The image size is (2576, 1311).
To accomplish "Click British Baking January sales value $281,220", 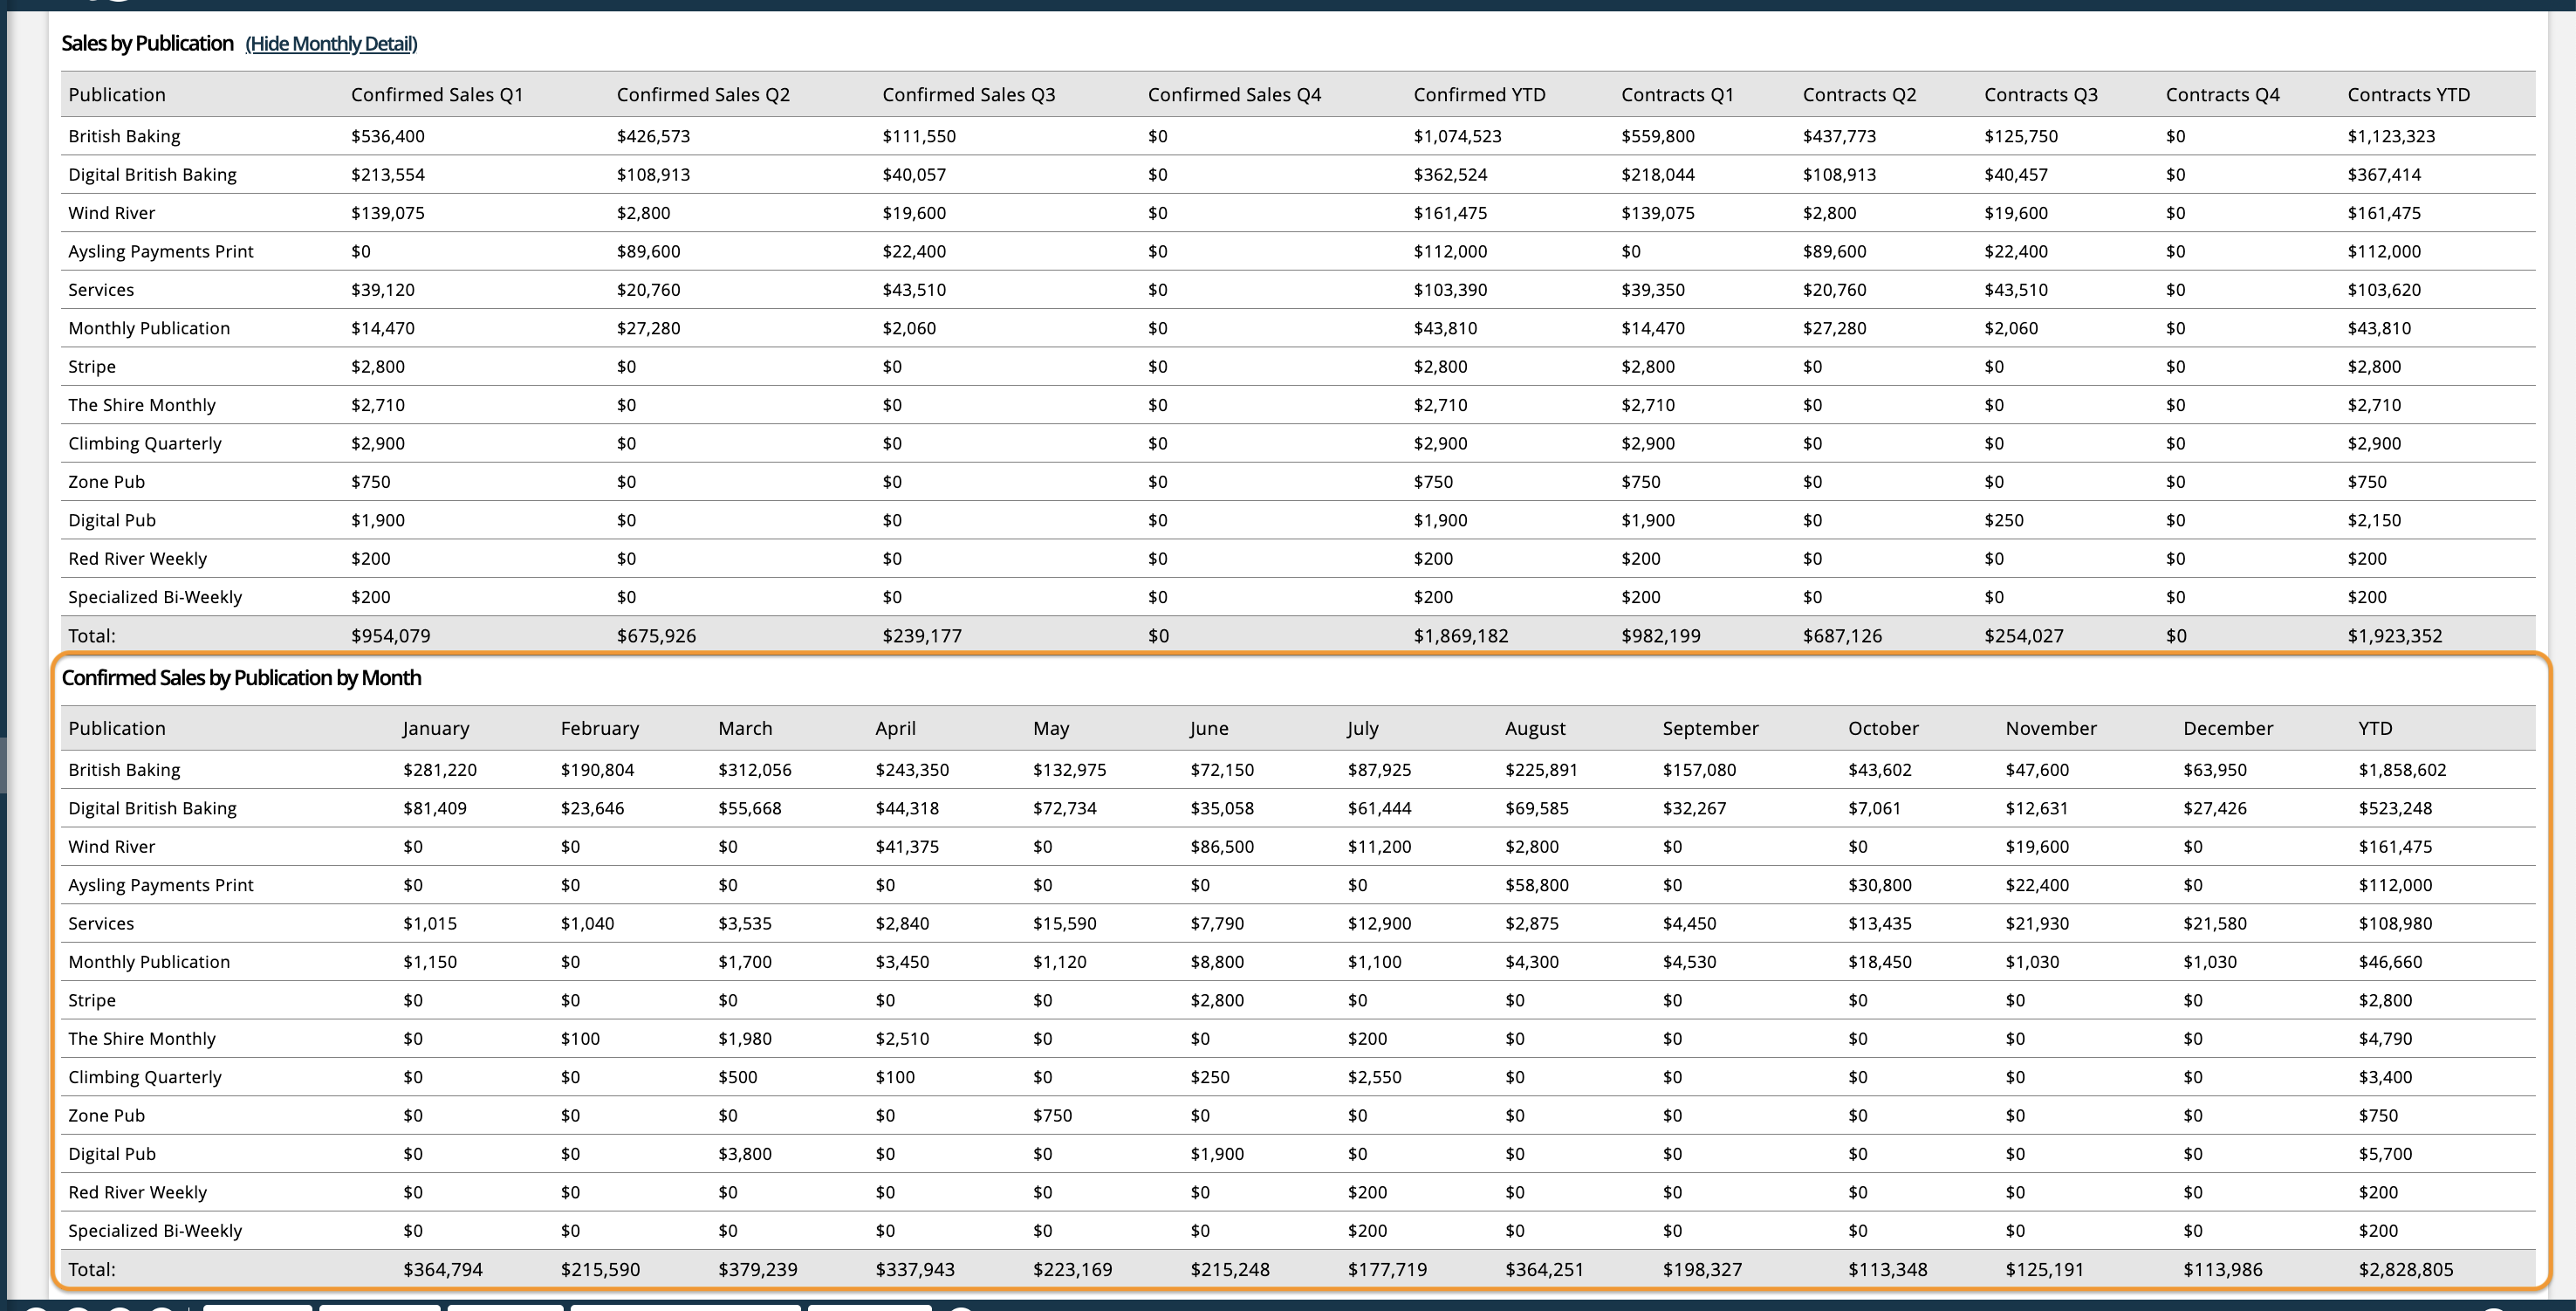I will pos(440,769).
